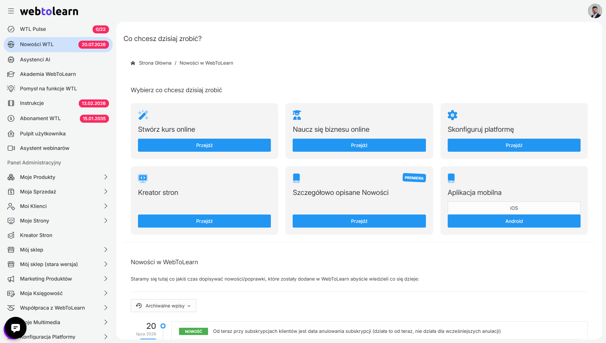Expand the Moje Produkty submenu

(106, 177)
